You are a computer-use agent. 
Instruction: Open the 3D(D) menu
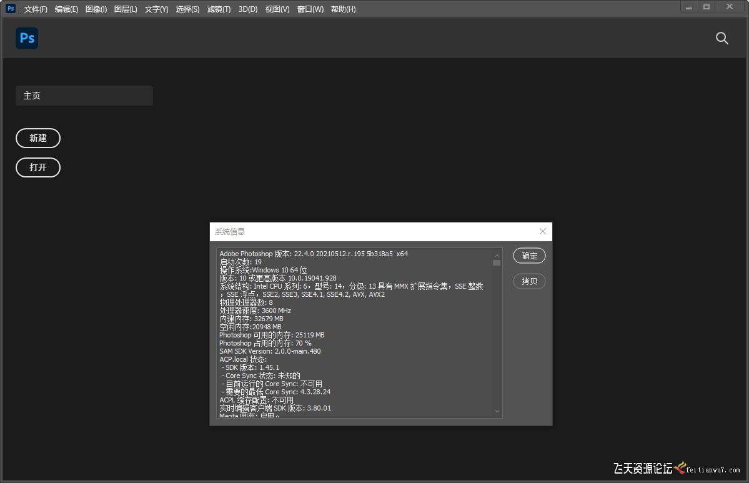tap(248, 9)
